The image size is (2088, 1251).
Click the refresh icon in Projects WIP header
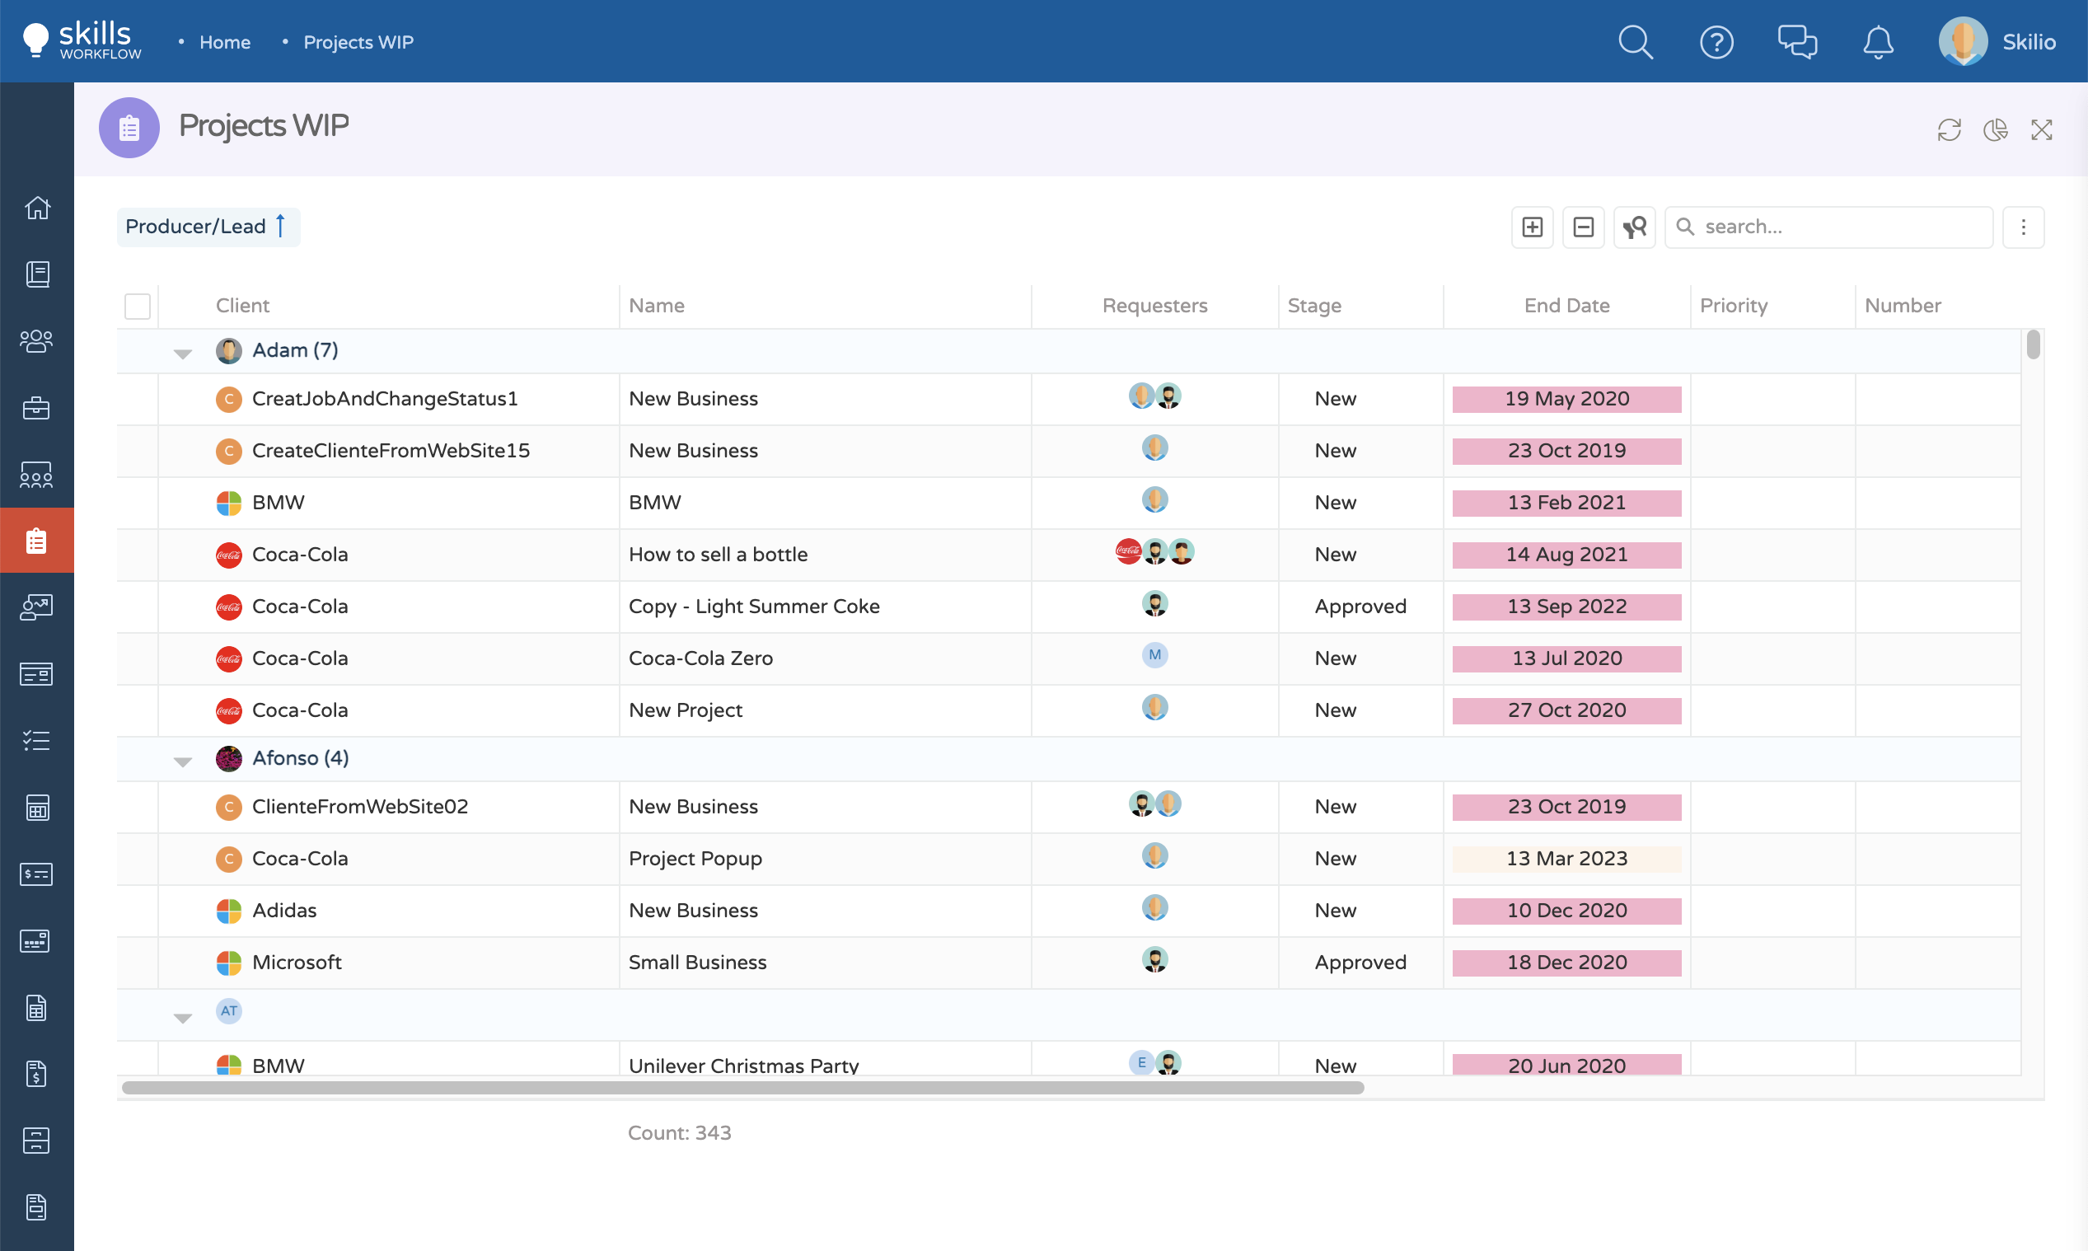[x=1949, y=130]
